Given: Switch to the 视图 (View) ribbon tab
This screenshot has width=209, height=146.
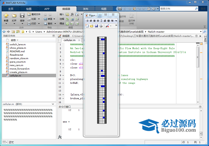Looking at the screenshot, I should [104, 9].
